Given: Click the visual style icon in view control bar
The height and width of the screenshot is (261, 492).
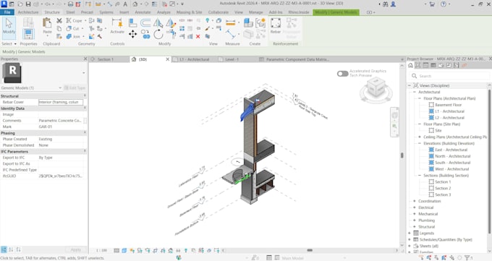Looking at the screenshot, I should [124, 250].
